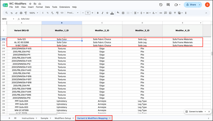The width and height of the screenshot is (213, 121).
Task: Open the name box dropdown arrow
Action: click(13, 19)
